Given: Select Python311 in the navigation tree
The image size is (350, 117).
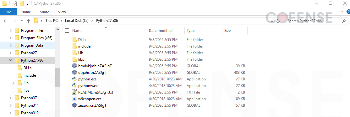Looking at the screenshot, I should 30,105.
